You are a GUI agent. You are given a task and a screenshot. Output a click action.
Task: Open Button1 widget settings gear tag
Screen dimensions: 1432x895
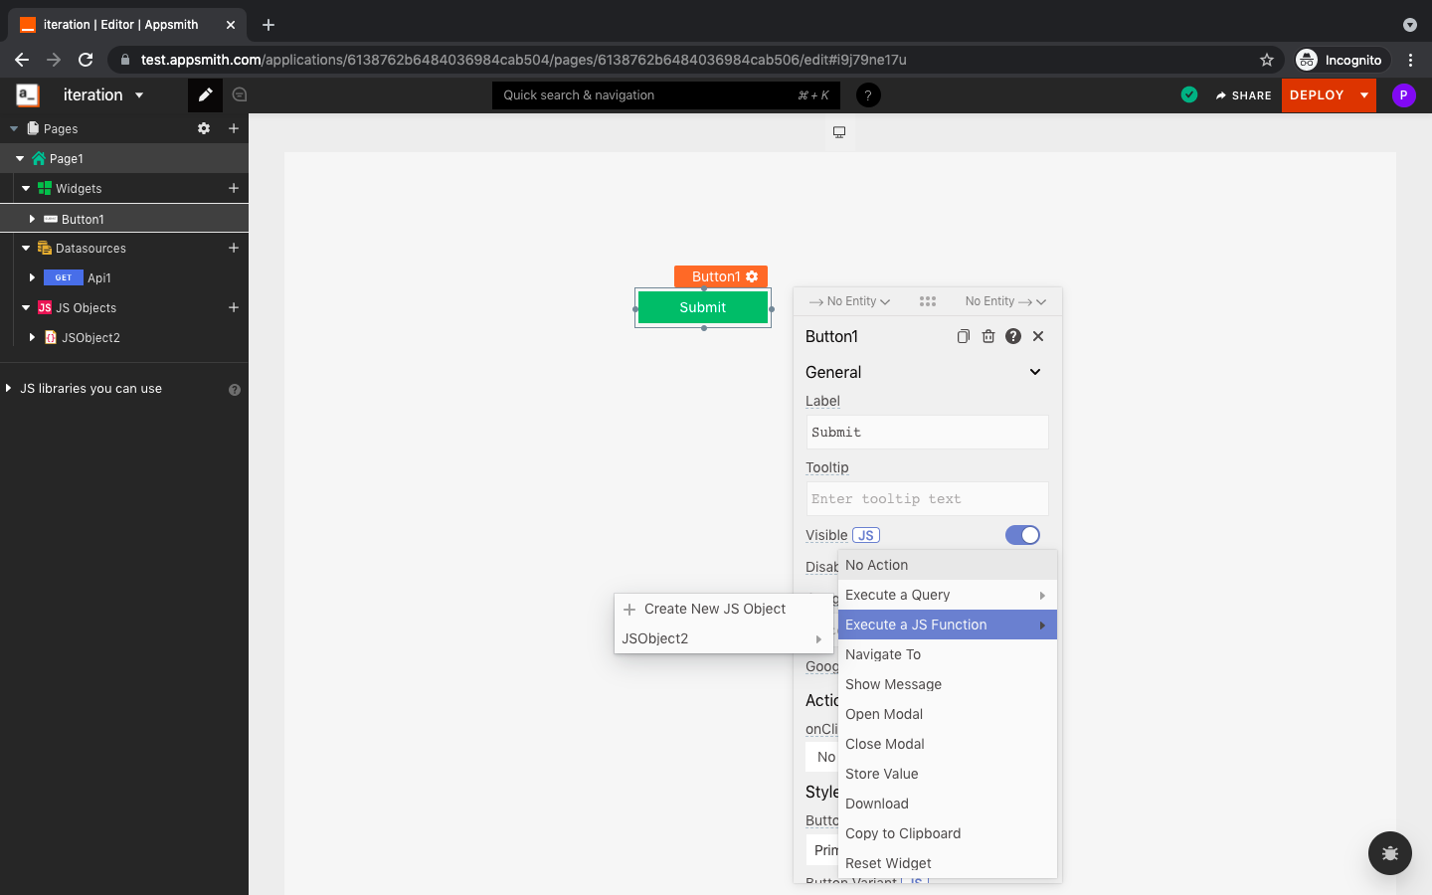753,276
